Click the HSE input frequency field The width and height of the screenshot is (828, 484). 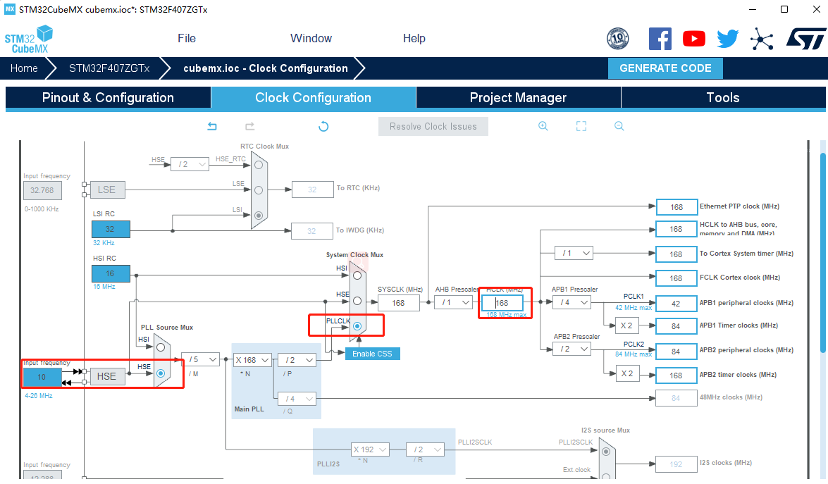pos(42,377)
